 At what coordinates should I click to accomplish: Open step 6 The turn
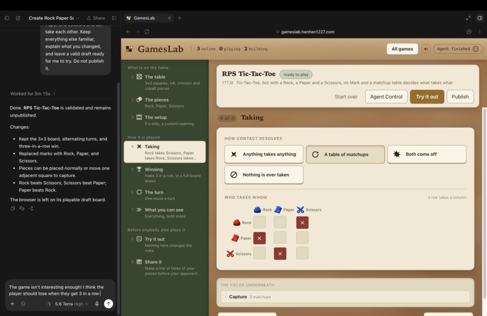[164, 195]
